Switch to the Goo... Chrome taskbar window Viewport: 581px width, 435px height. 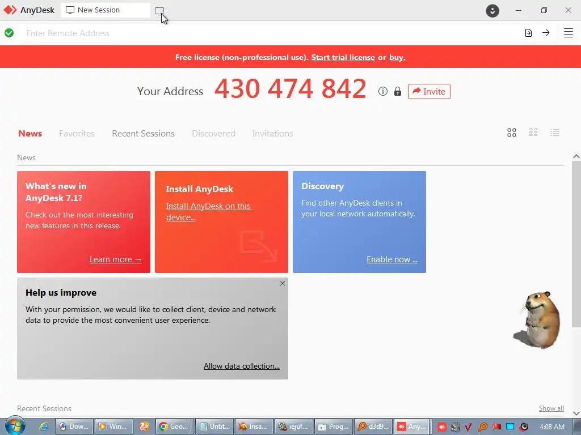(x=174, y=427)
